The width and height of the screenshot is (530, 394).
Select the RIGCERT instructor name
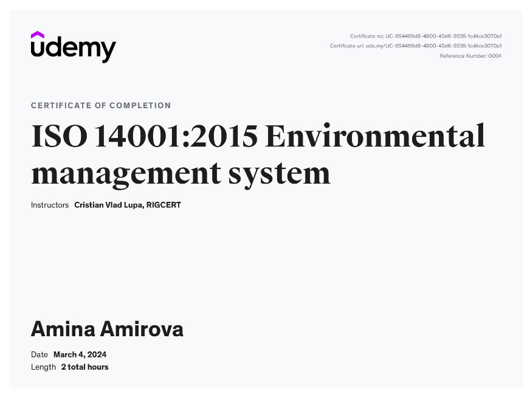click(163, 205)
